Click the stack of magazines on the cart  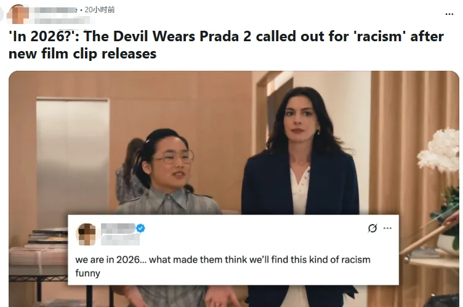coord(49,237)
